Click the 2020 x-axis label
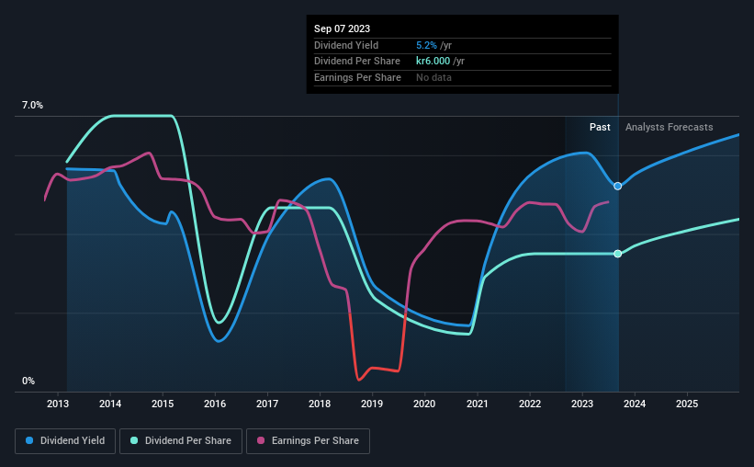754x467 pixels. pos(424,404)
